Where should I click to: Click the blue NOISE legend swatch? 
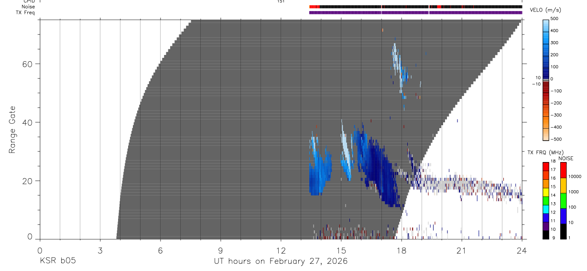pos(563,216)
